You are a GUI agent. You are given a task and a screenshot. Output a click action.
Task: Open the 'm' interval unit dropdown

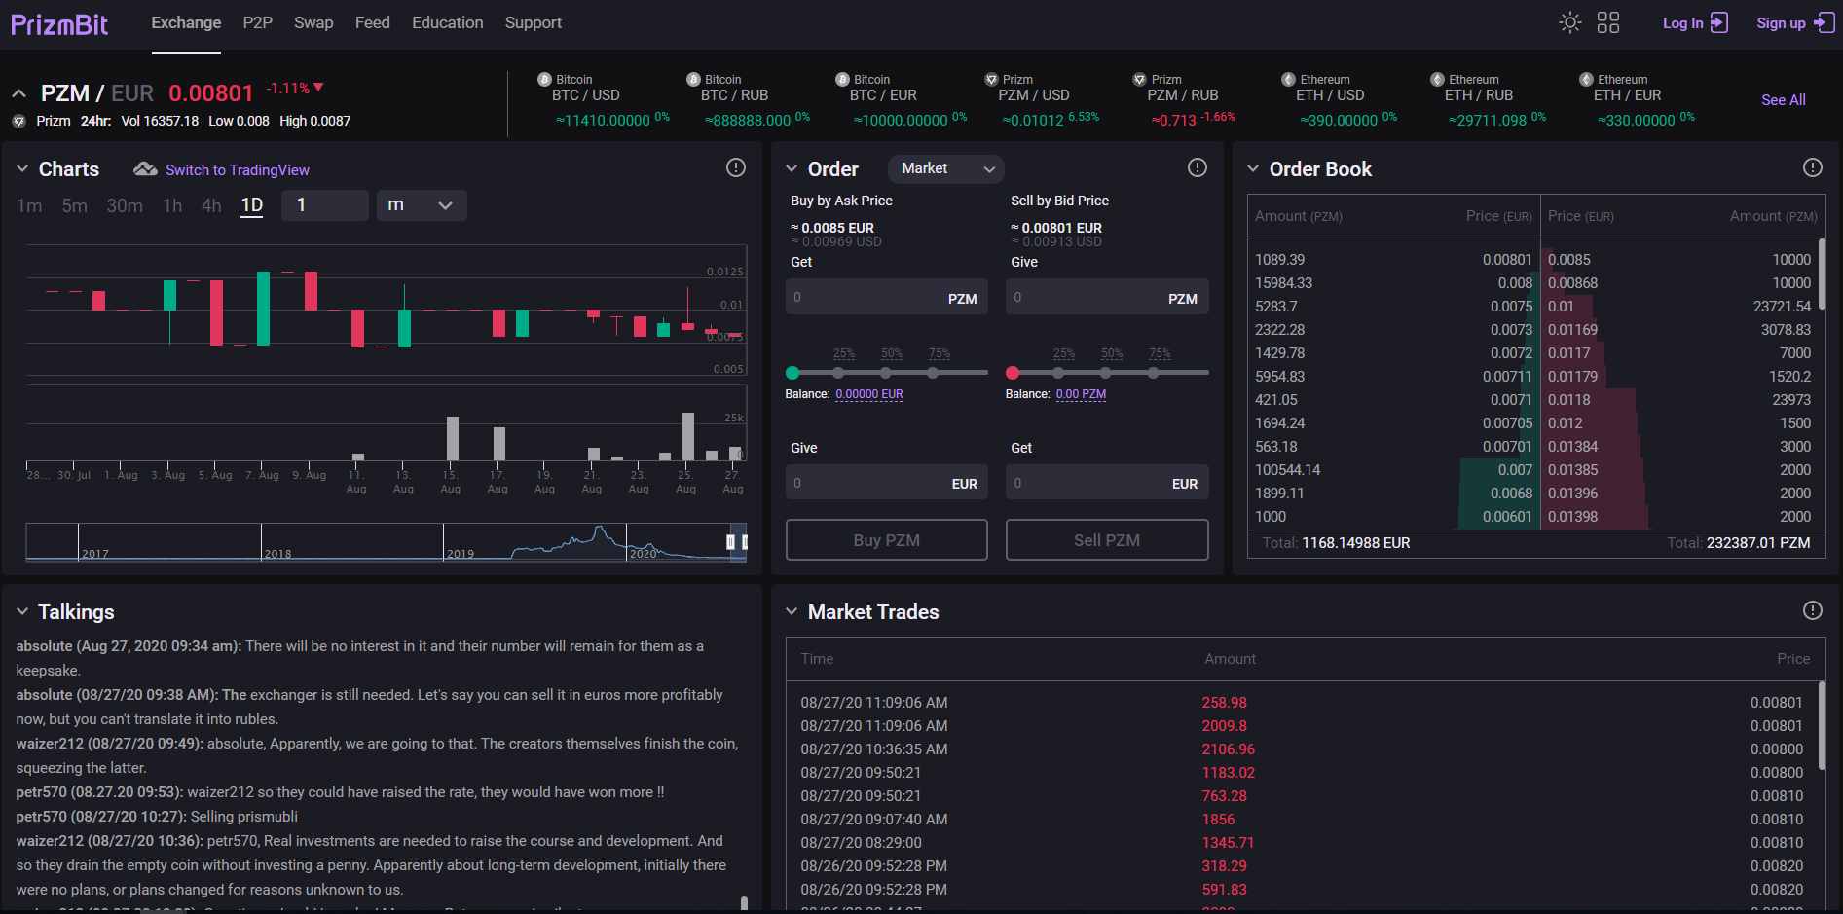pos(421,205)
